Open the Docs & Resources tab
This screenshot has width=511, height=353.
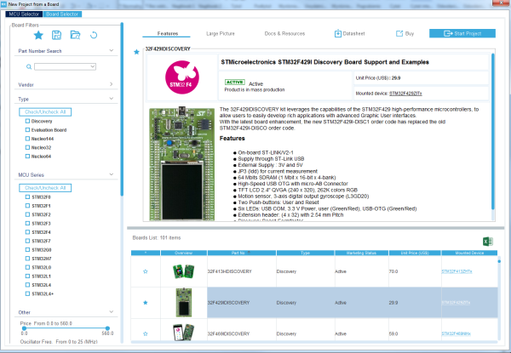click(284, 33)
